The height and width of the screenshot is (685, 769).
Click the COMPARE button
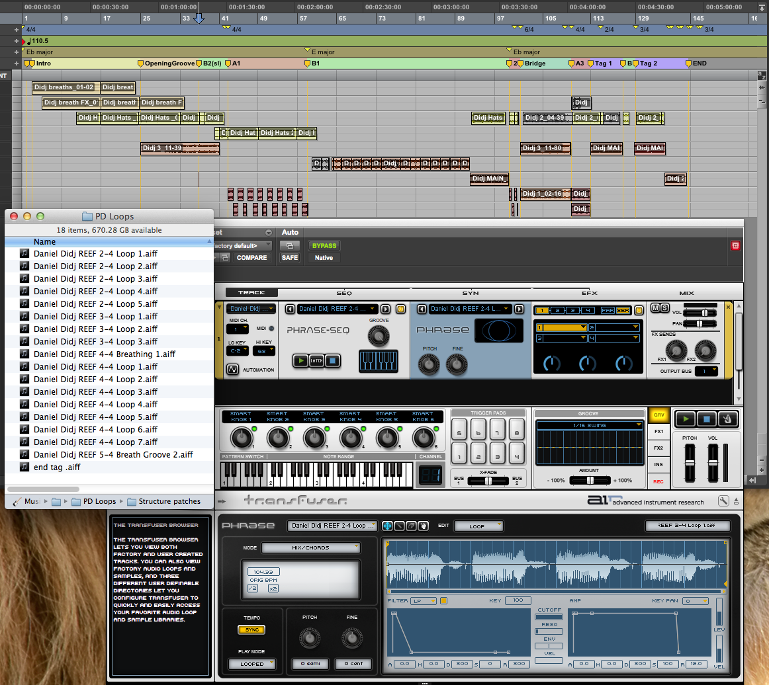251,258
